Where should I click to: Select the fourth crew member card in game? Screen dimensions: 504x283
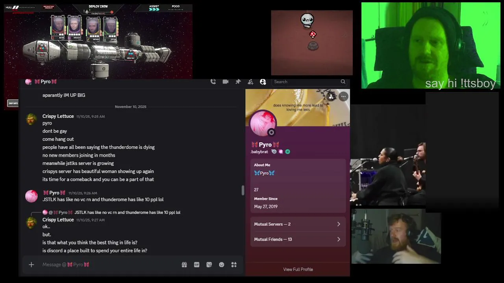tap(111, 29)
